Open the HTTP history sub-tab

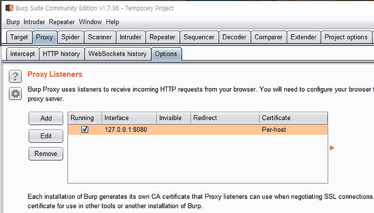(x=61, y=54)
